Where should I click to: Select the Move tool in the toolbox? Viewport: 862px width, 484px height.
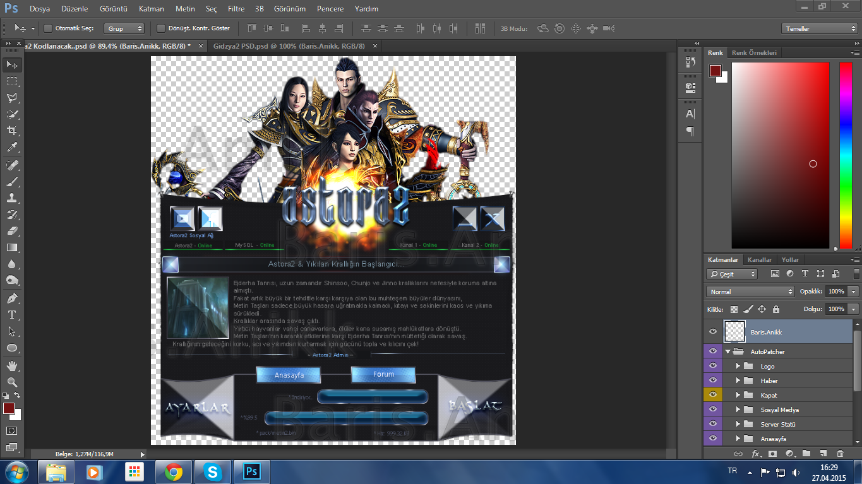(12, 64)
